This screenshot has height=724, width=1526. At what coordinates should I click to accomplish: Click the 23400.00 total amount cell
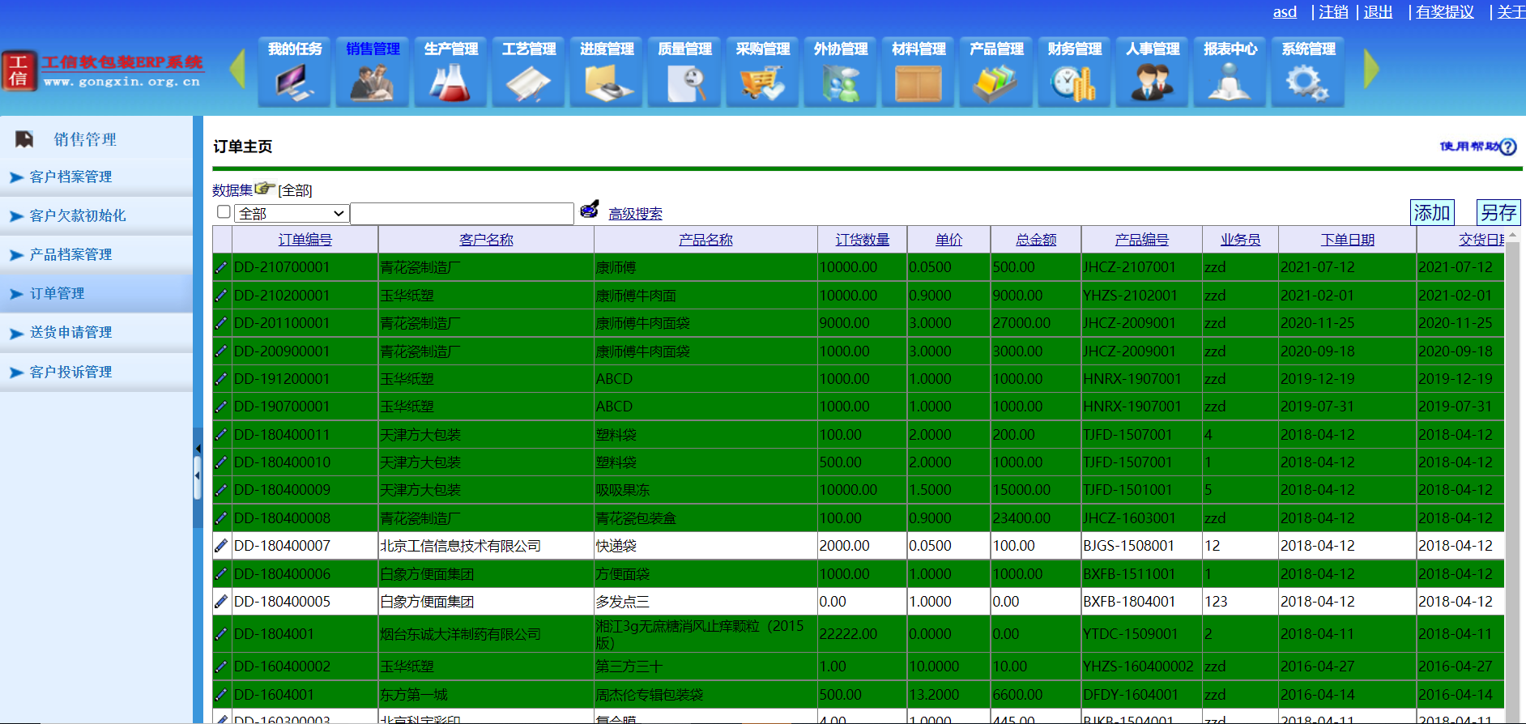pyautogui.click(x=1036, y=518)
